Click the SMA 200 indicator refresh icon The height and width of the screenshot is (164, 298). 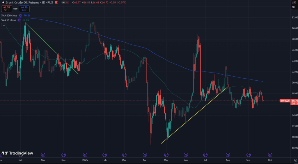[21, 15]
